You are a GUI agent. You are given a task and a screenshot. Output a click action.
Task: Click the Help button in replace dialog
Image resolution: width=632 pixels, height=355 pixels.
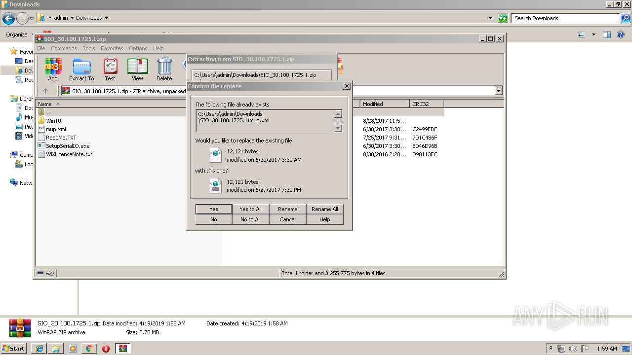[x=325, y=219]
